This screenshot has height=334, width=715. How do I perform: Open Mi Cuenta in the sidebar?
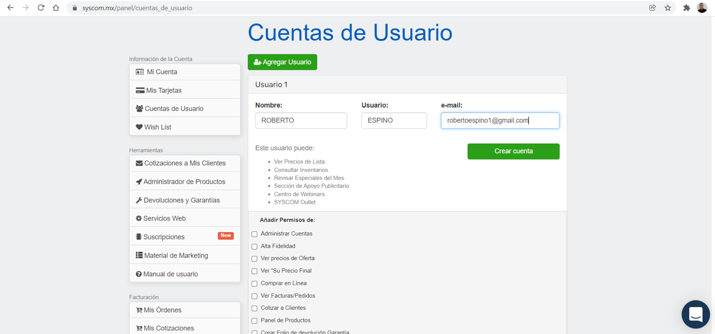click(185, 72)
